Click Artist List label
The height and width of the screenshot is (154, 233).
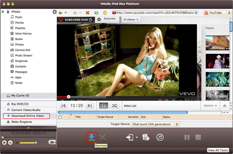click(x=130, y=106)
